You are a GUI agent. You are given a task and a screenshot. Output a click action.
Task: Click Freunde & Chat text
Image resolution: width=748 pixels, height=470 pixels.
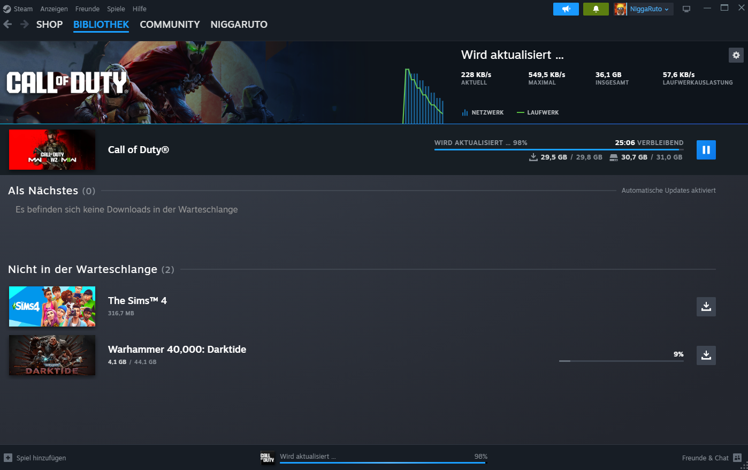click(x=705, y=458)
